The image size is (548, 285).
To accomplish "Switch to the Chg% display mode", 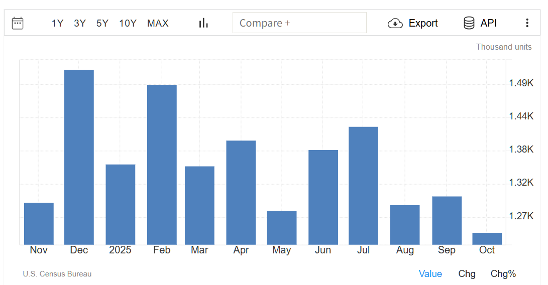I will point(503,273).
